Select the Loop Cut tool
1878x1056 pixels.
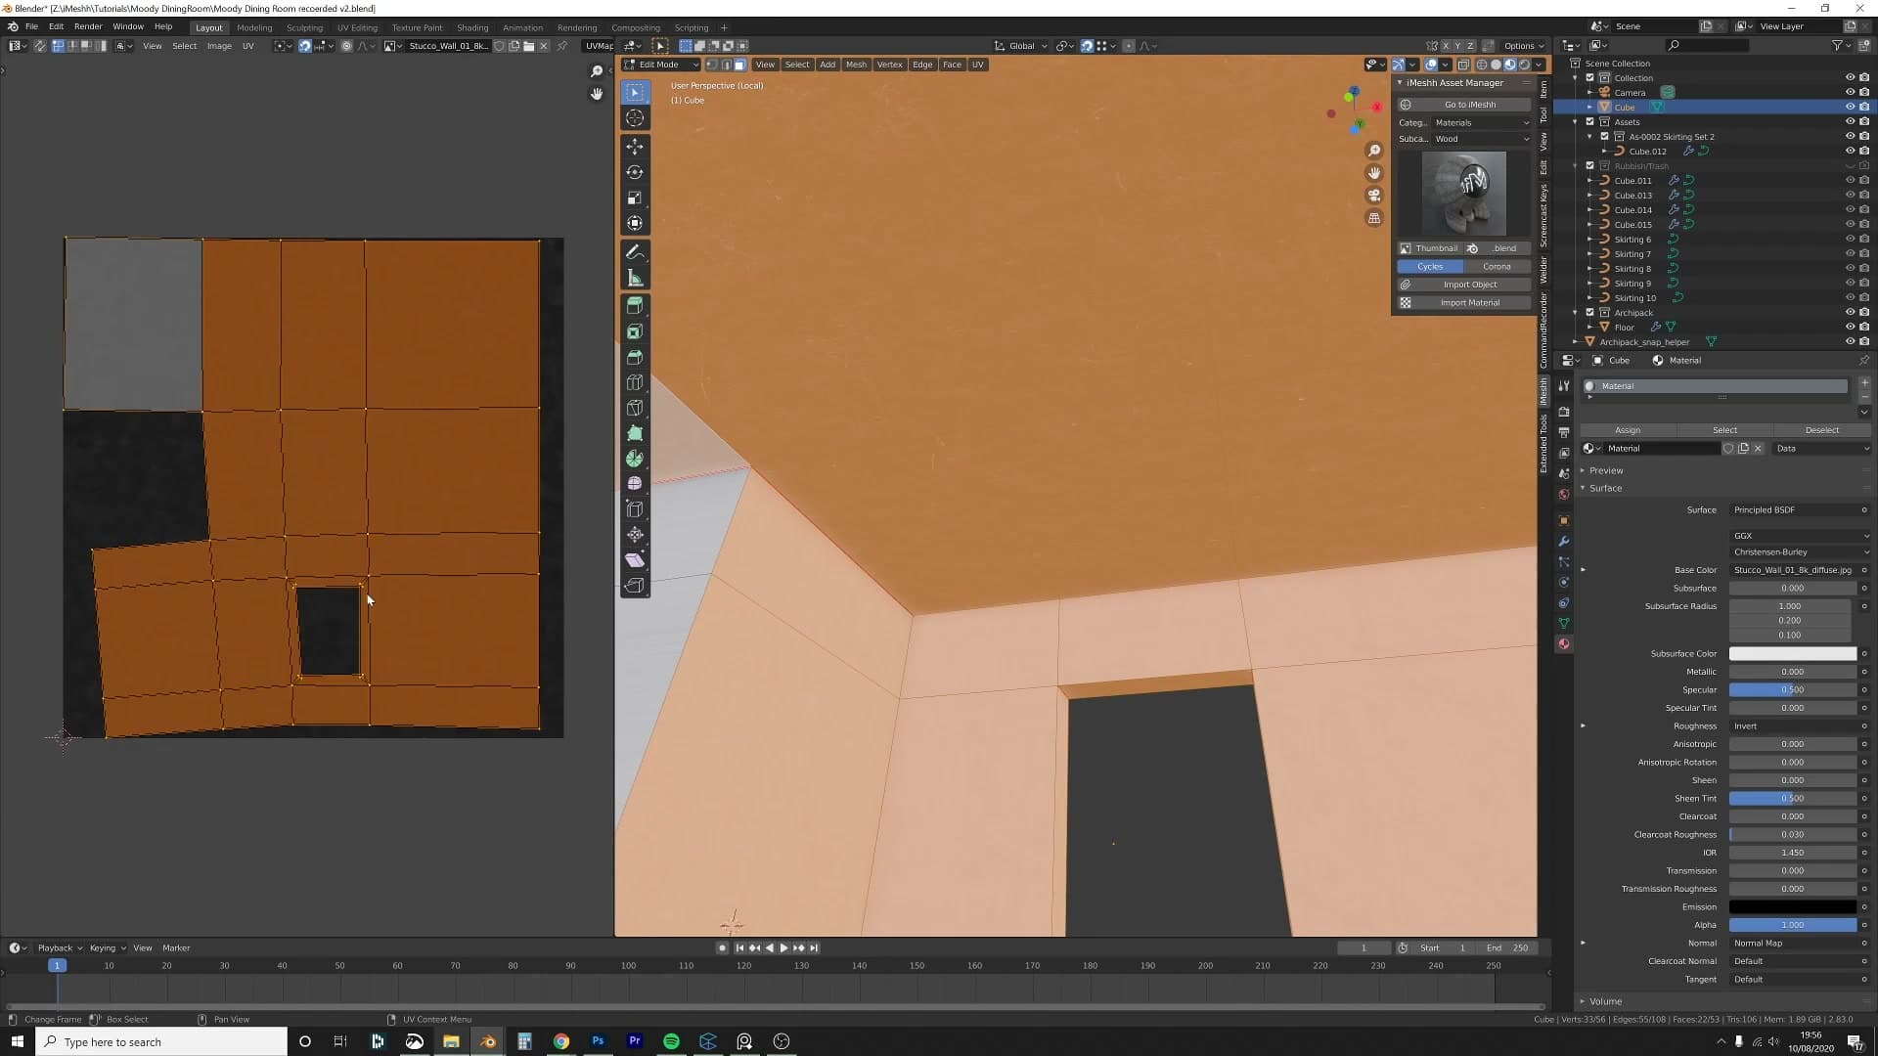pyautogui.click(x=635, y=382)
